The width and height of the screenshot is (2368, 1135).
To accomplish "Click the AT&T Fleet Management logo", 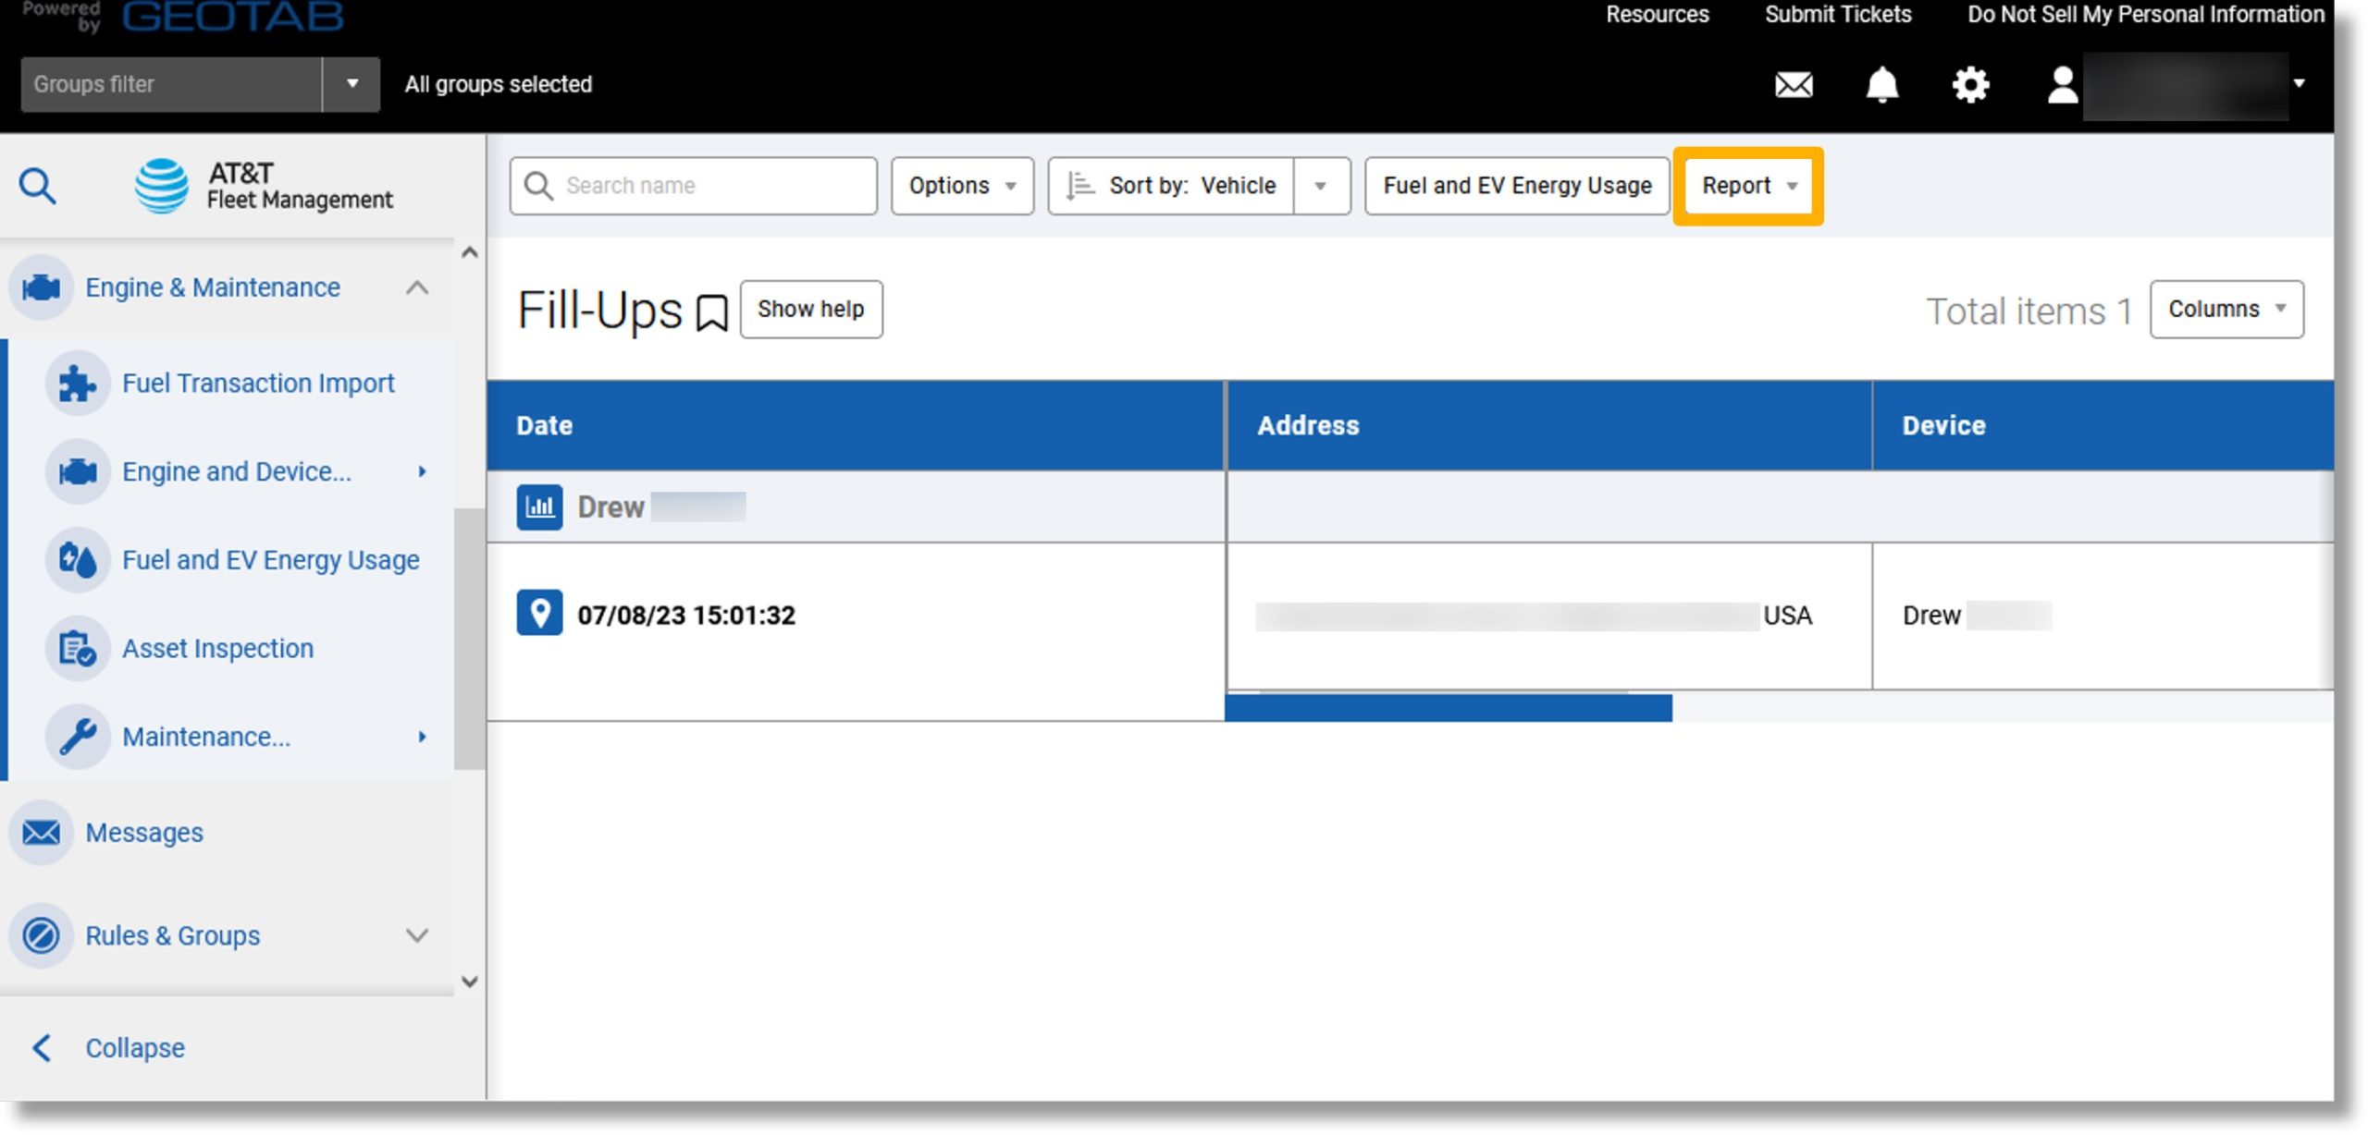I will pos(264,186).
